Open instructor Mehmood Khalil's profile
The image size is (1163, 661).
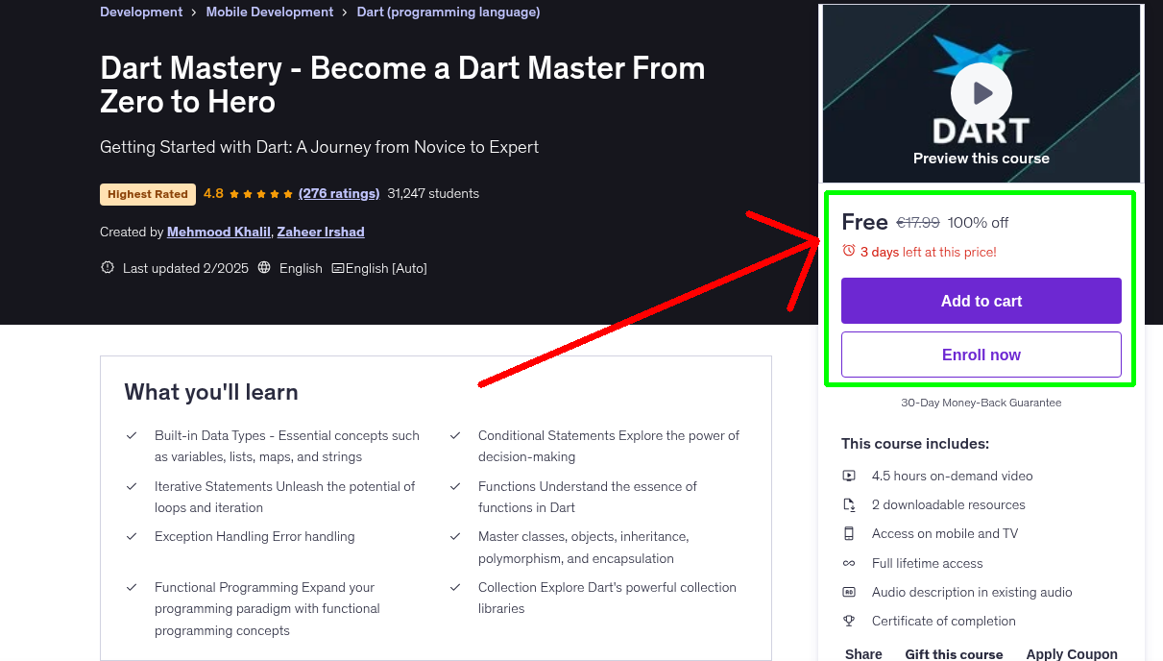point(218,232)
